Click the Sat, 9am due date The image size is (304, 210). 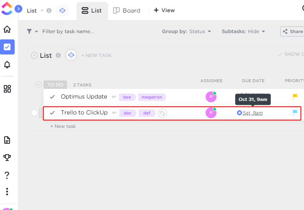(x=253, y=113)
